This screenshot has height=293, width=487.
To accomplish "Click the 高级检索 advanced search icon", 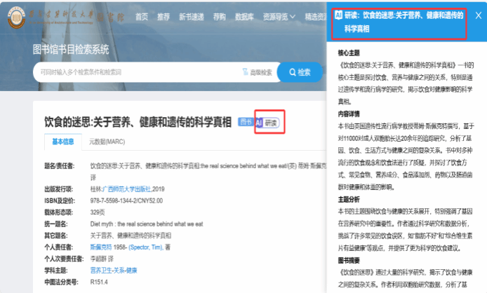I will [x=245, y=72].
